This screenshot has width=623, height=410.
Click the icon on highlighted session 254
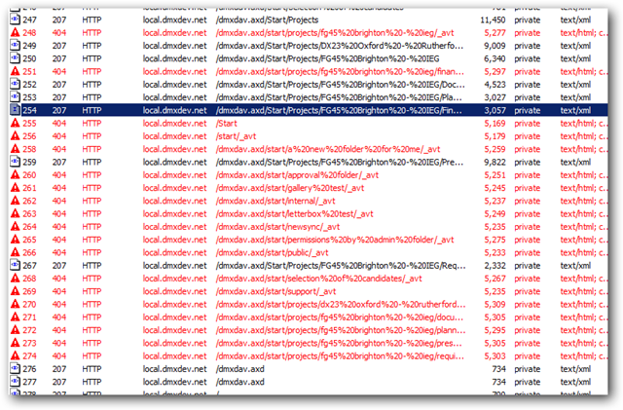click(x=16, y=110)
